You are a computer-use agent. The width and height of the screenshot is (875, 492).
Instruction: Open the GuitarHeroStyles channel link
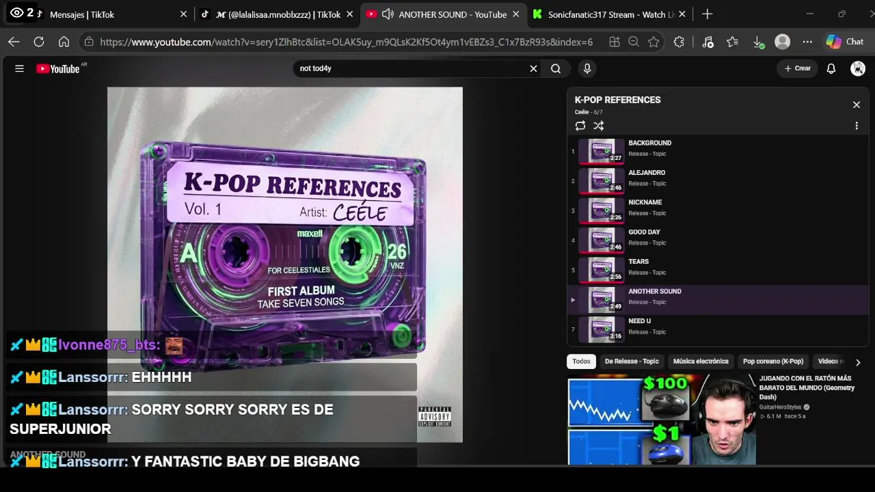[x=780, y=407]
